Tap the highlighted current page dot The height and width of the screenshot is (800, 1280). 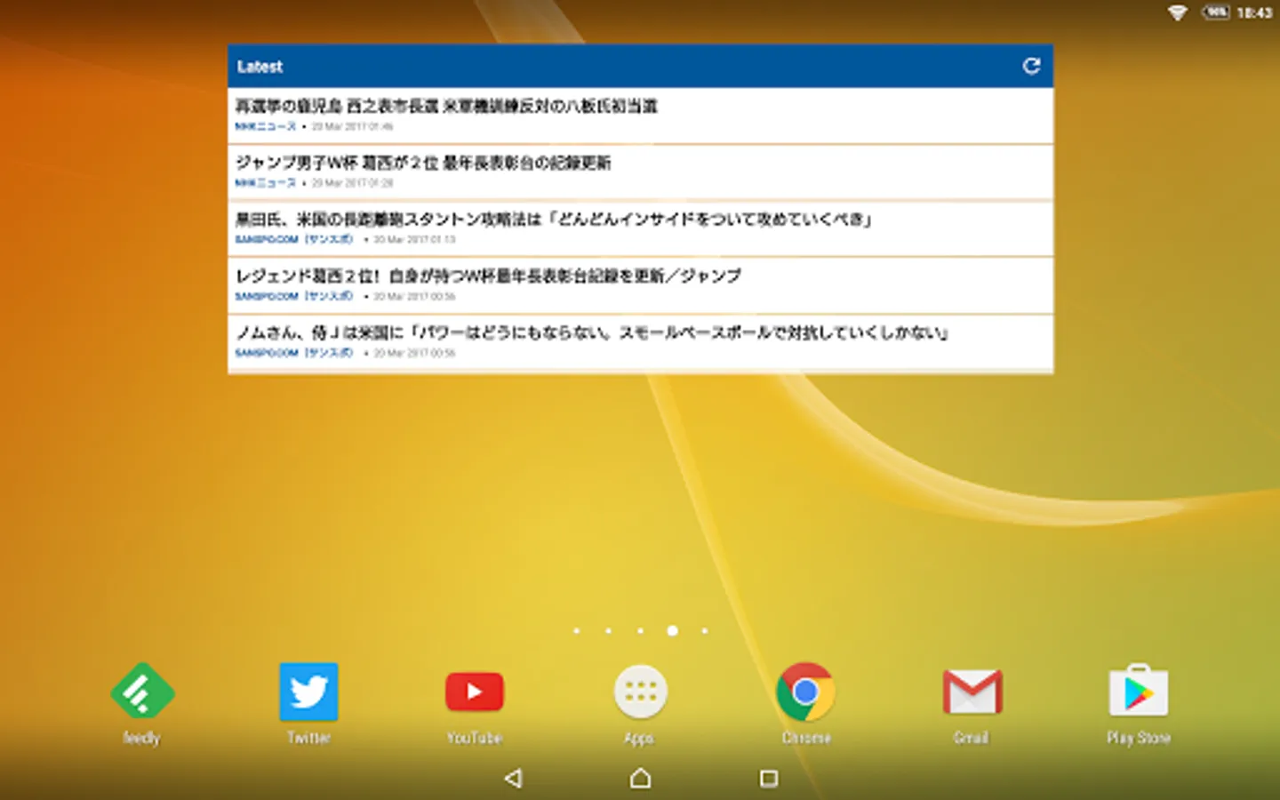[672, 631]
